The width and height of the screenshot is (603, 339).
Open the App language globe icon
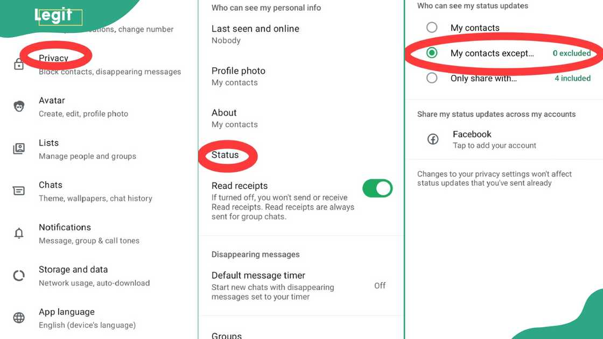pyautogui.click(x=19, y=317)
